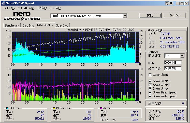190x123 pixels.
Task: Click the lower PI Failures and jitter graph
Action: (75, 85)
